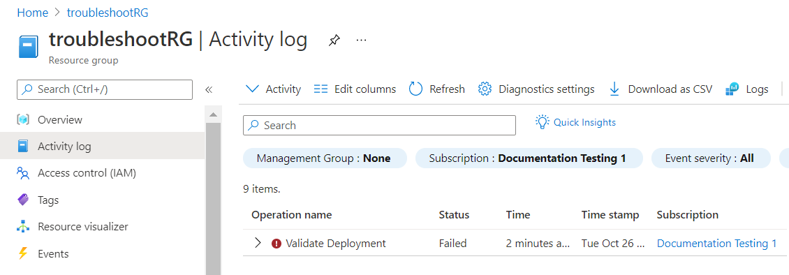Image resolution: width=789 pixels, height=275 pixels.
Task: Download the log as CSV
Action: [661, 89]
